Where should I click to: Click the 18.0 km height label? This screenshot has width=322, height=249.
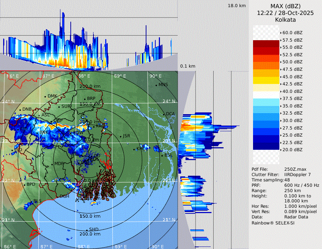[x=237, y=6]
